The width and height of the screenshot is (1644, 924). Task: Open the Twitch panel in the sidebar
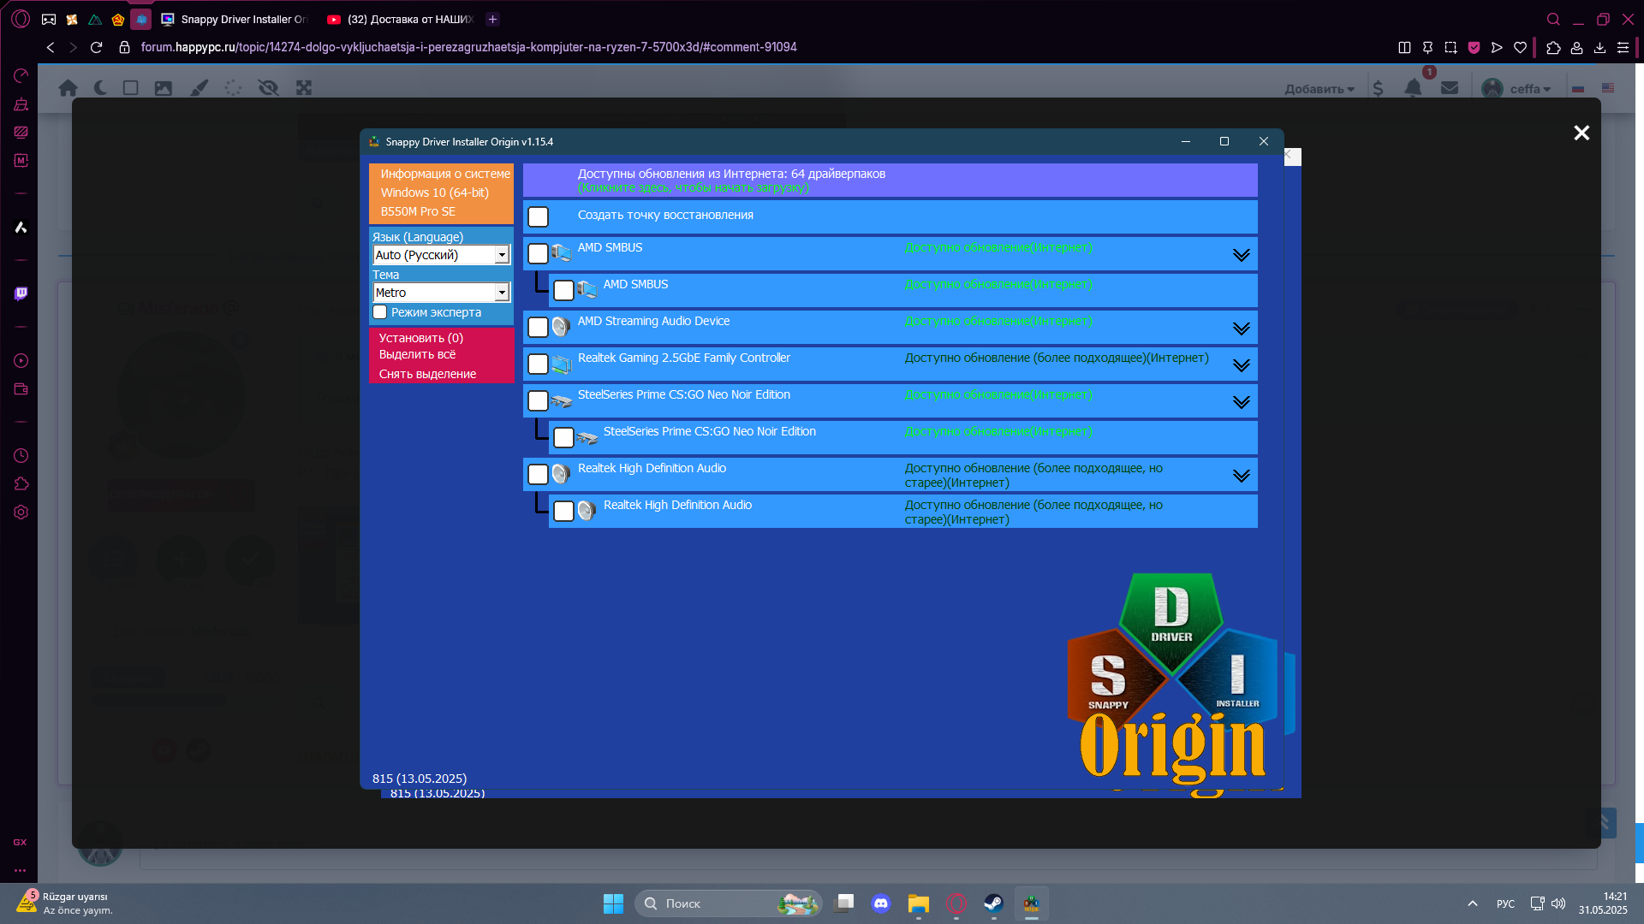(x=21, y=293)
